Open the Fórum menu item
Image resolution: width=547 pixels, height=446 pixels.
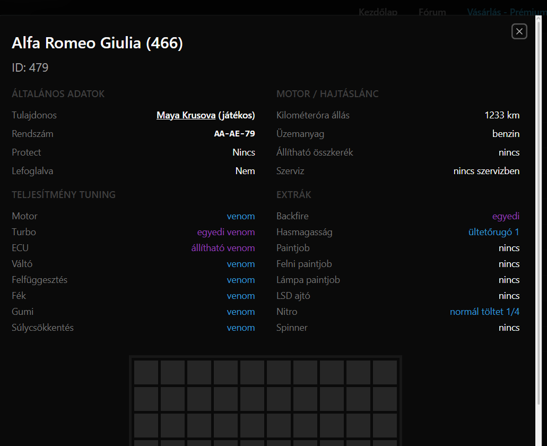[432, 12]
